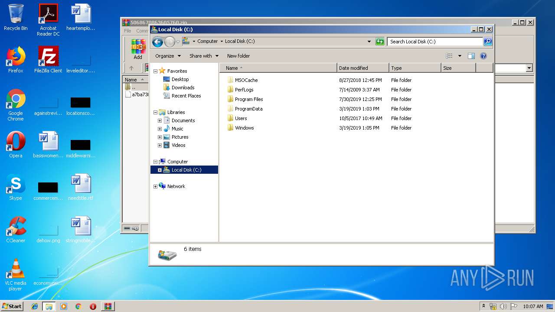Open Windows Media Player taskbar icon

(x=64, y=306)
